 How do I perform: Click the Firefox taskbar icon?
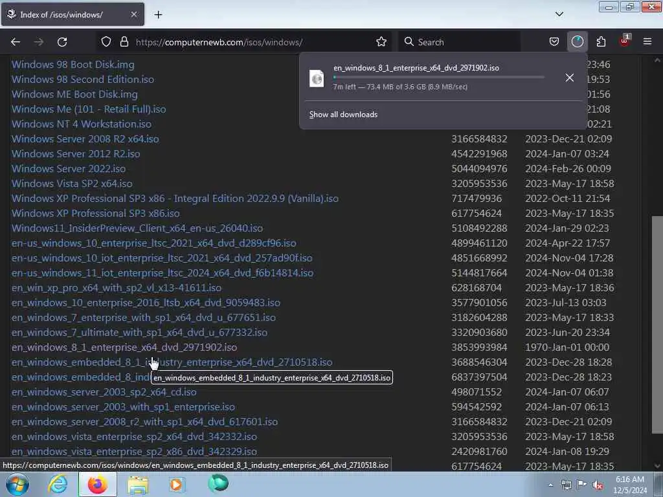tap(98, 484)
